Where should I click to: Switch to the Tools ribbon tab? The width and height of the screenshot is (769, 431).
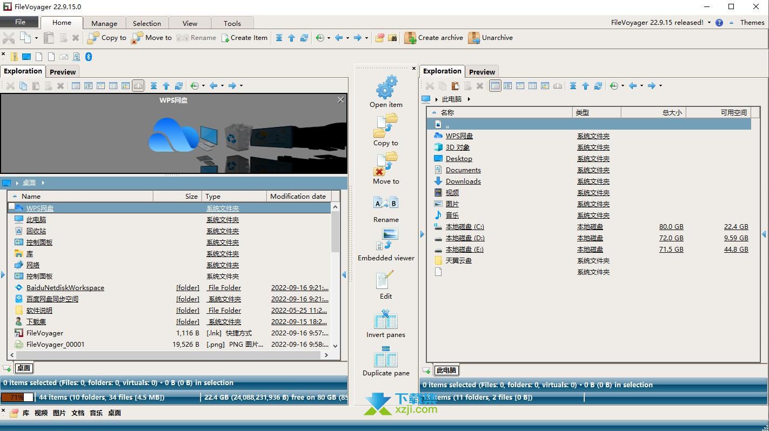(x=232, y=23)
